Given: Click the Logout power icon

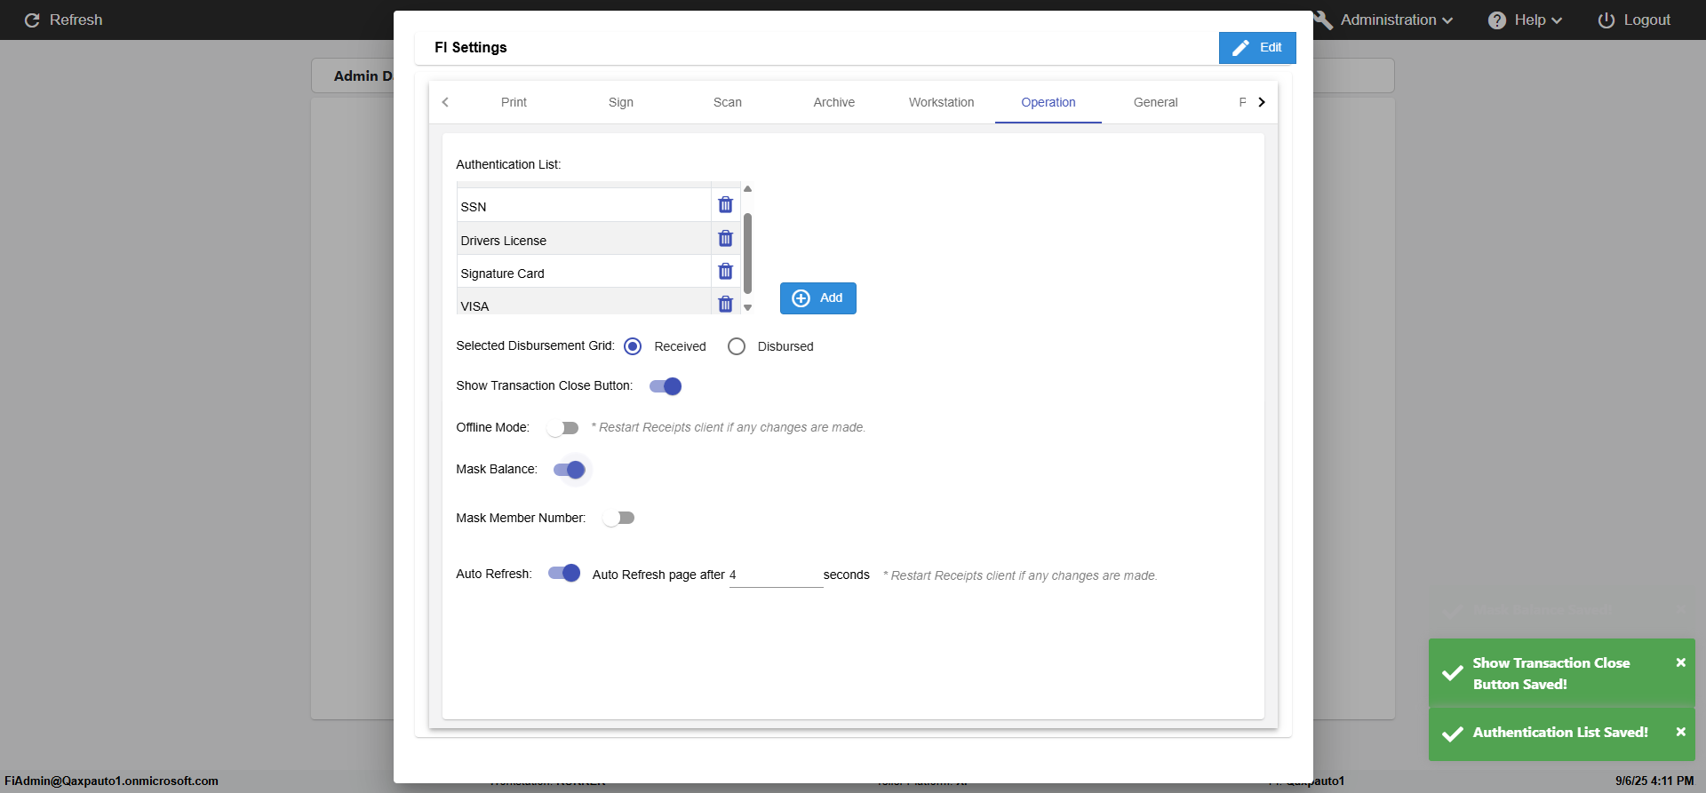Looking at the screenshot, I should (x=1606, y=20).
